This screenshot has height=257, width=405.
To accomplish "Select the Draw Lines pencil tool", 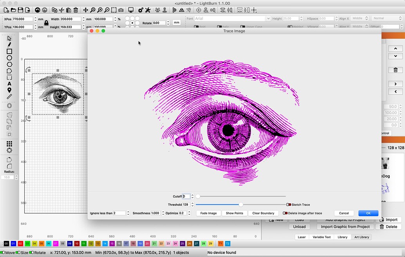I will pos(9,45).
